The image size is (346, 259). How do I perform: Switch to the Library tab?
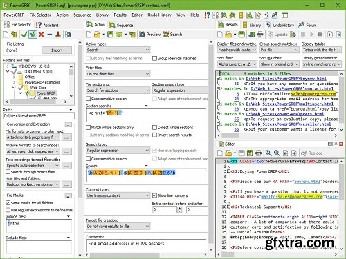pyautogui.click(x=252, y=25)
